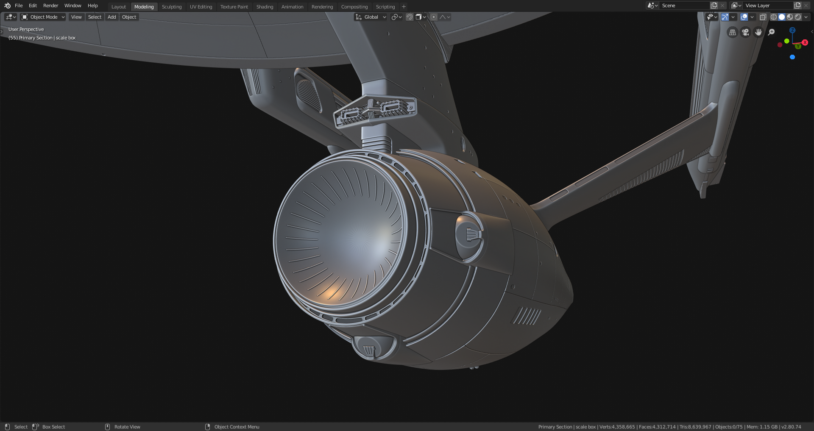The width and height of the screenshot is (814, 431).
Task: Browse scenes with the scene icon
Action: pos(652,6)
